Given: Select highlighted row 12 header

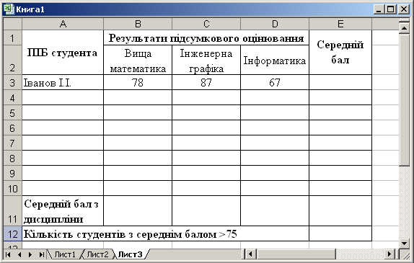Looking at the screenshot, I should 12,234.
